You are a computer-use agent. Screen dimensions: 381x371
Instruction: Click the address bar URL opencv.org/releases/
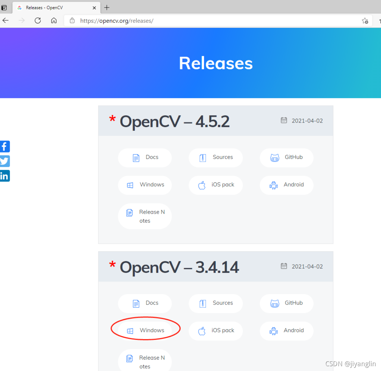[117, 21]
